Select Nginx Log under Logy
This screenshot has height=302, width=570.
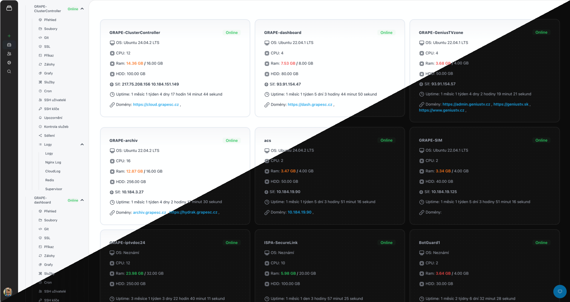pyautogui.click(x=53, y=162)
